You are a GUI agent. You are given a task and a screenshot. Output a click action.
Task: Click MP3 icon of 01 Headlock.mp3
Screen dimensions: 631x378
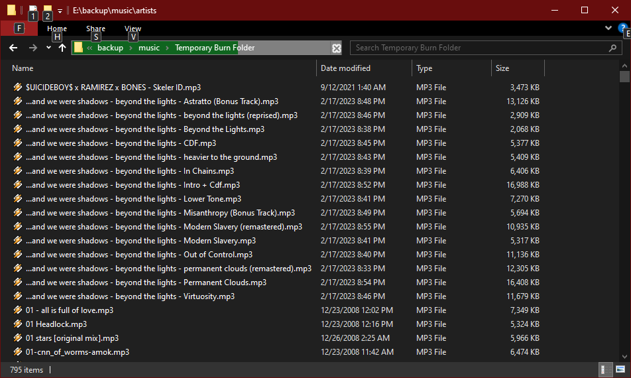coord(17,324)
